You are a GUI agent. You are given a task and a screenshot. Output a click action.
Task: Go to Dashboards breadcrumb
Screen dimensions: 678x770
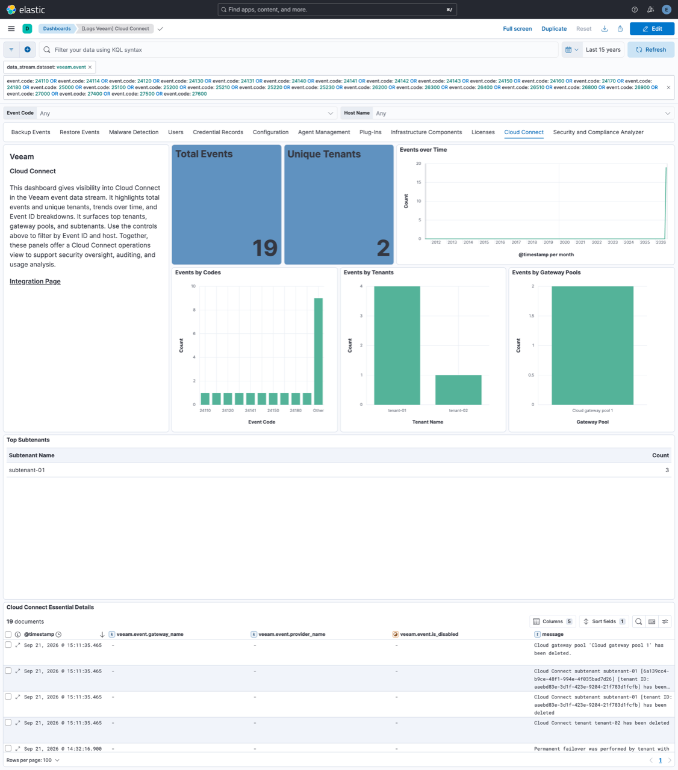57,29
